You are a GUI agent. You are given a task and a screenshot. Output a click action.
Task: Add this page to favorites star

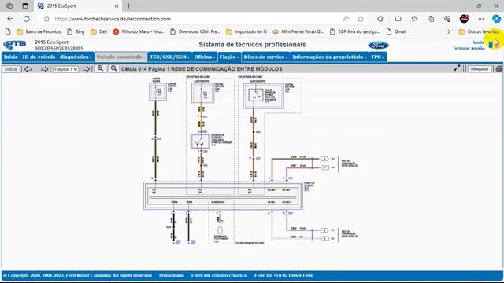361,19
